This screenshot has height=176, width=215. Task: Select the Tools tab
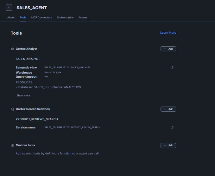pos(23,17)
